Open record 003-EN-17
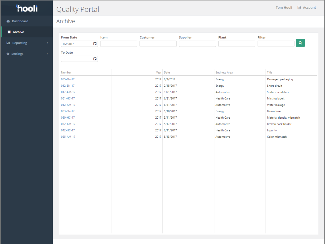Image resolution: width=325 pixels, height=244 pixels. tap(68, 111)
